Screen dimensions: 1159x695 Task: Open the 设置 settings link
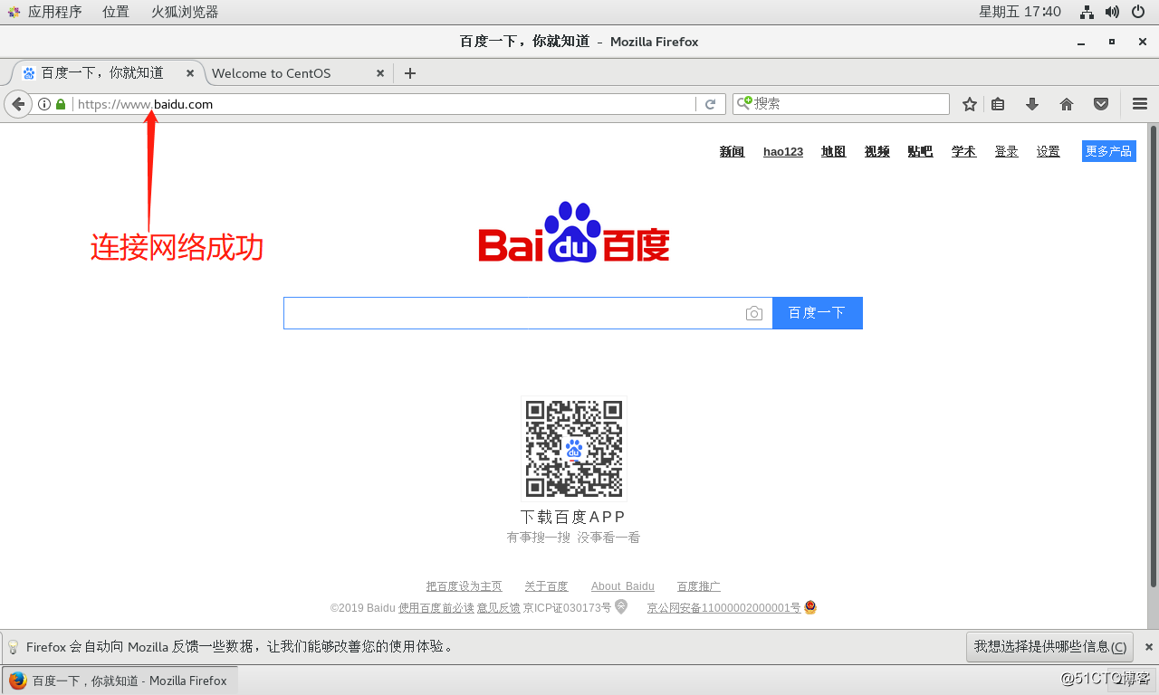pos(1049,151)
